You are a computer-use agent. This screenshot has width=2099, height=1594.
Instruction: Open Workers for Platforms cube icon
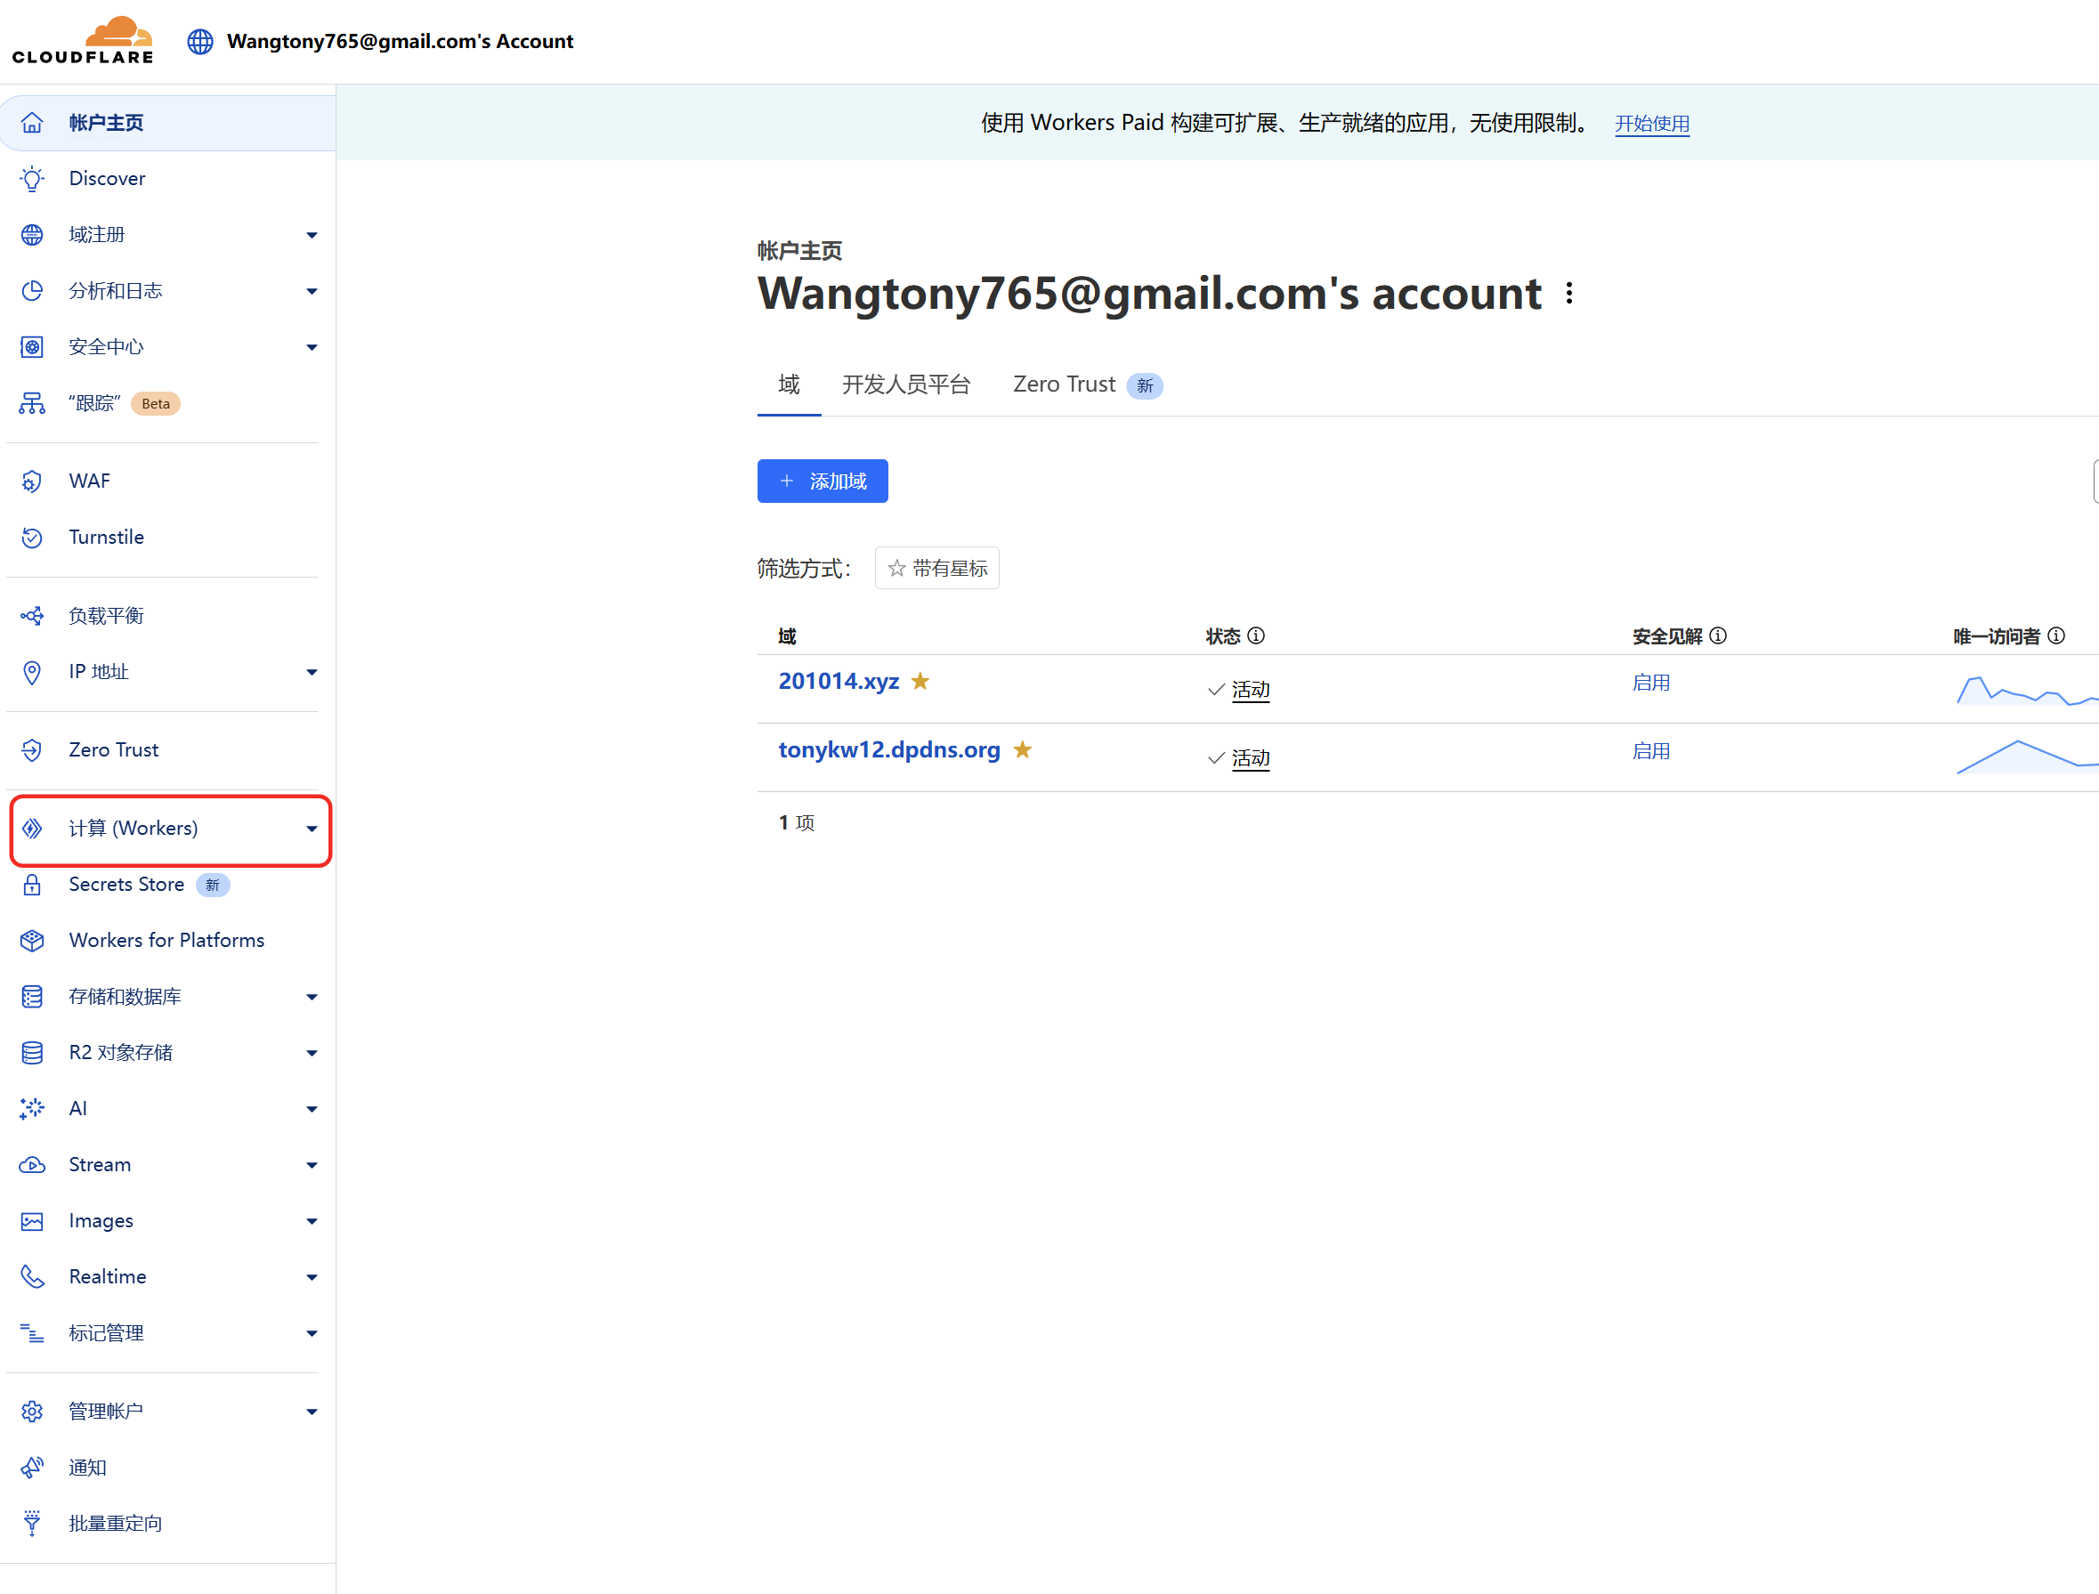point(32,940)
